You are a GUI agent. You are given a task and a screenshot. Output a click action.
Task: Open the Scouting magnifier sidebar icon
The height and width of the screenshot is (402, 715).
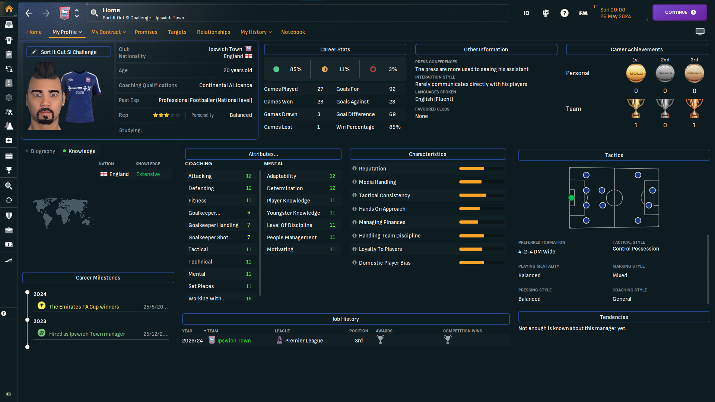(x=9, y=186)
